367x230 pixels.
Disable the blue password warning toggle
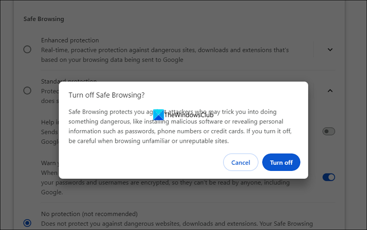tap(329, 177)
